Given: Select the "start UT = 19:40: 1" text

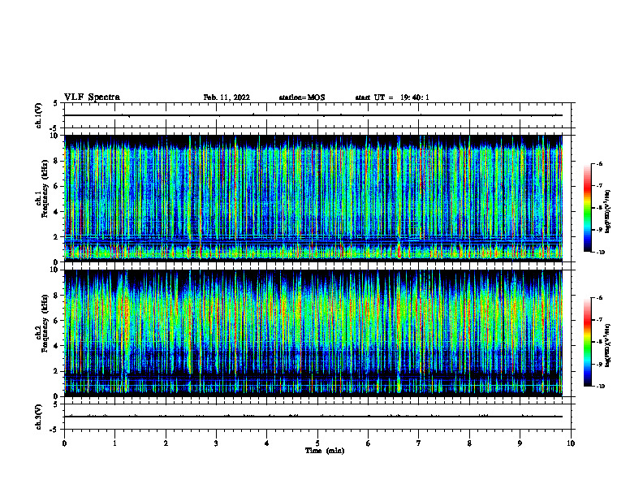Looking at the screenshot, I should (392, 97).
